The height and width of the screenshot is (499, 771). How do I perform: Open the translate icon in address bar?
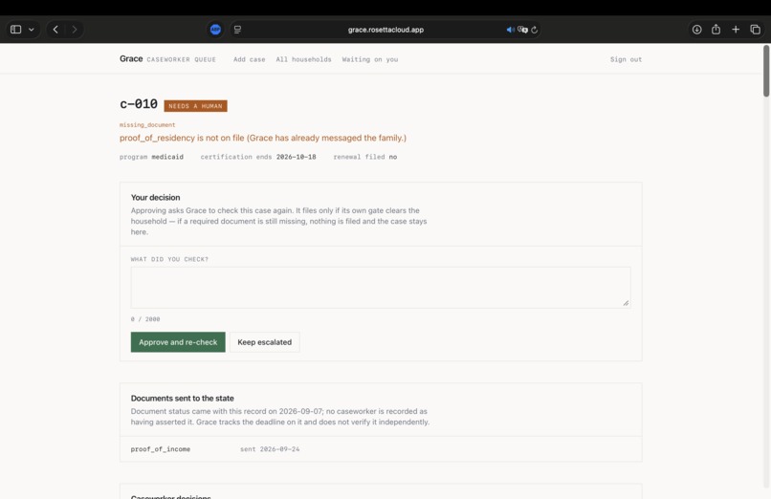[522, 30]
